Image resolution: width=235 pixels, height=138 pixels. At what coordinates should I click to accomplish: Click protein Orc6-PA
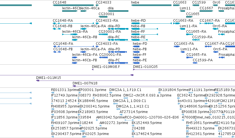[x=220, y=49]
